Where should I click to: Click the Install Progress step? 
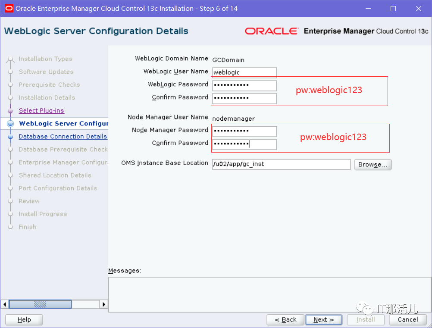[x=43, y=214]
